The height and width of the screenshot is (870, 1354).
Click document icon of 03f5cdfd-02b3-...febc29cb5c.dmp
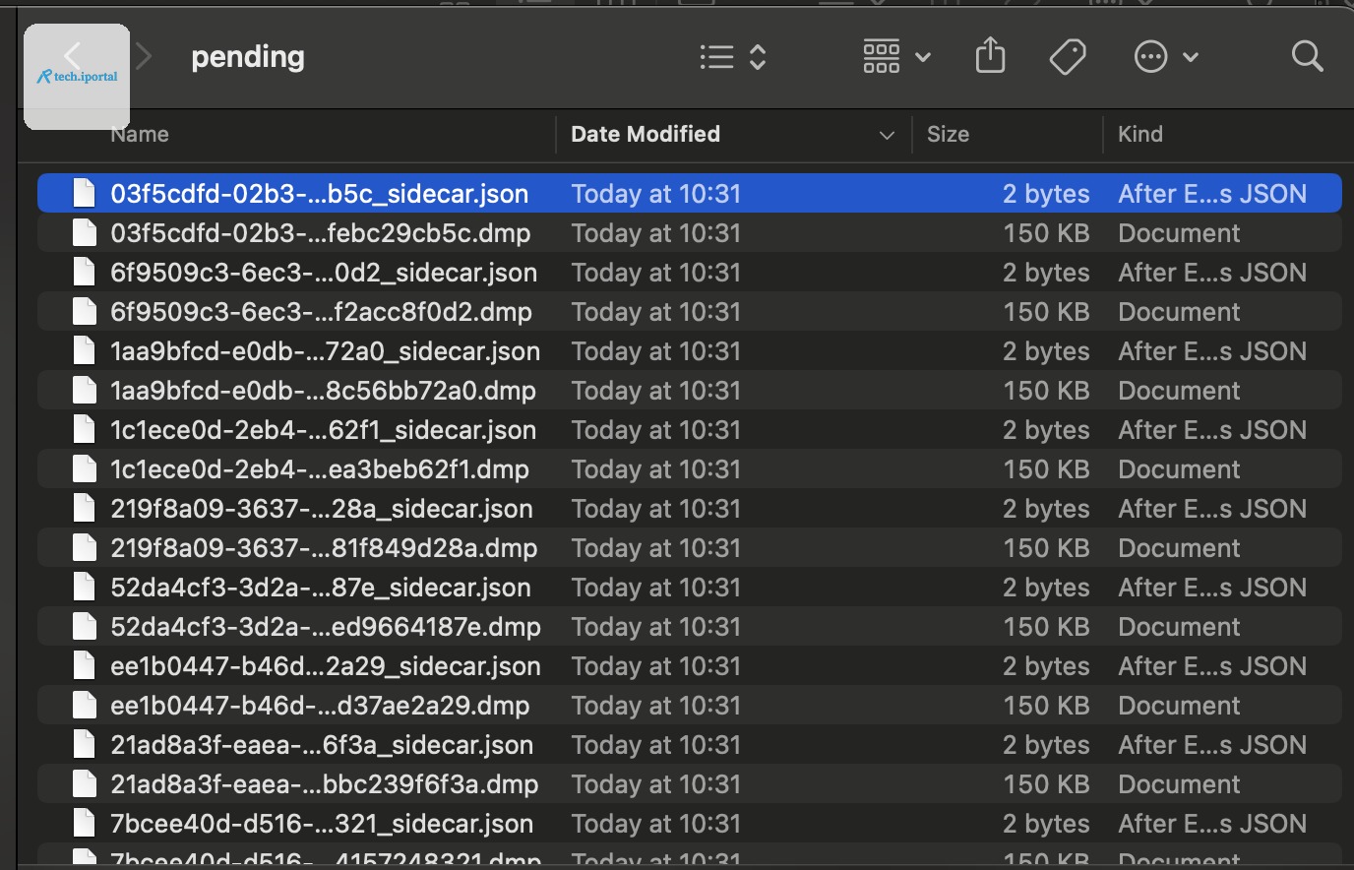(x=85, y=233)
